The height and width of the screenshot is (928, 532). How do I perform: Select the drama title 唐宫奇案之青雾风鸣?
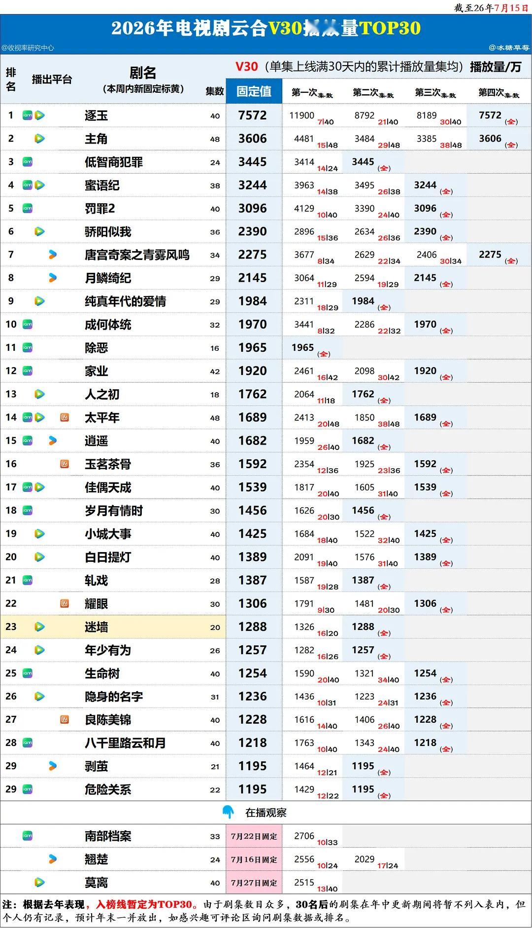(x=137, y=255)
